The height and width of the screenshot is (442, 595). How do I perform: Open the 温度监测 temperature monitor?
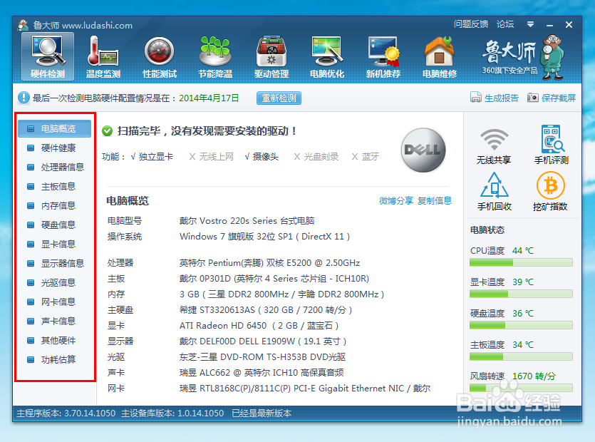point(103,56)
